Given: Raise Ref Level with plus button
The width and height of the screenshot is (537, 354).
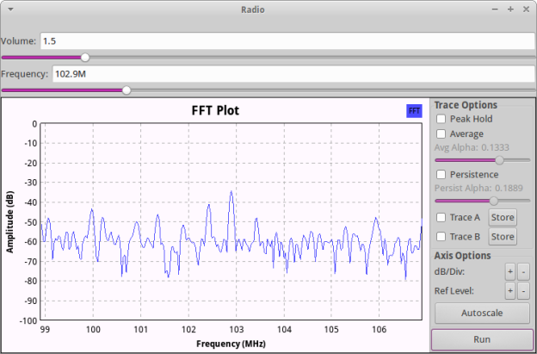Looking at the screenshot, I should click(510, 291).
